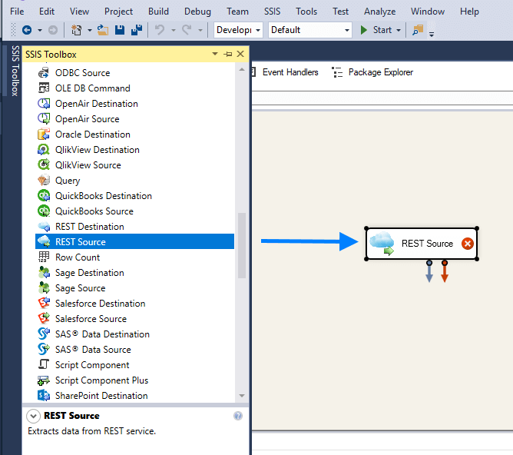Select the REST Source toolbox item
This screenshot has height=455, width=513.
click(x=80, y=242)
